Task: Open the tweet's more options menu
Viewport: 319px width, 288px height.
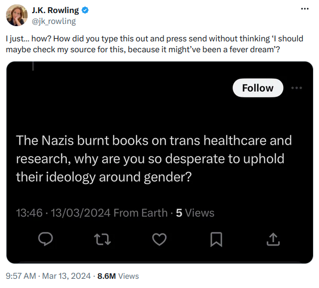Action: click(x=304, y=9)
